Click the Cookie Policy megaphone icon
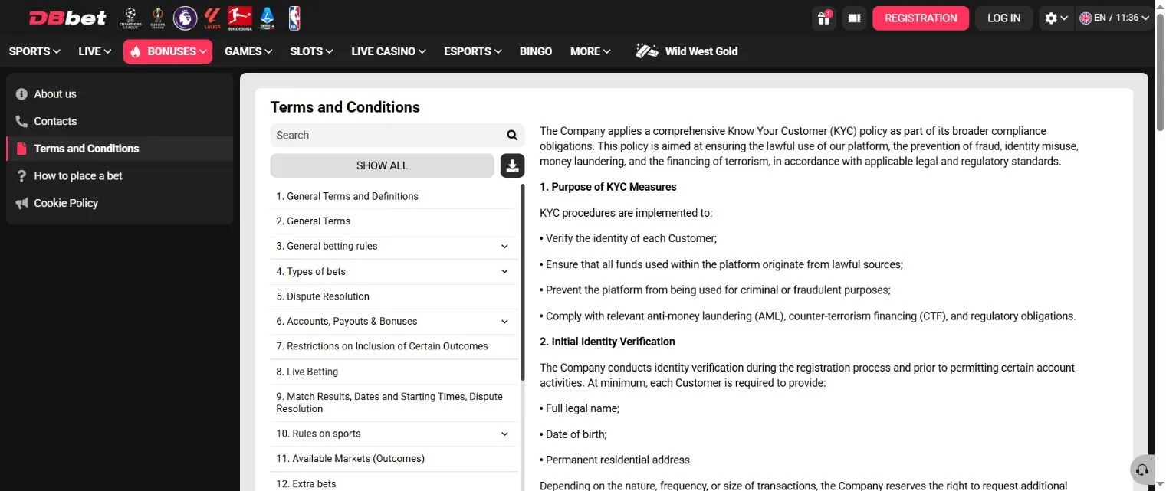Viewport: 1166px width, 491px height. click(x=21, y=203)
